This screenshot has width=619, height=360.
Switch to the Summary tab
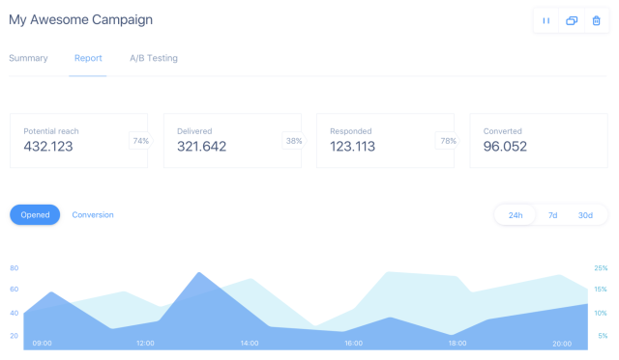(28, 58)
